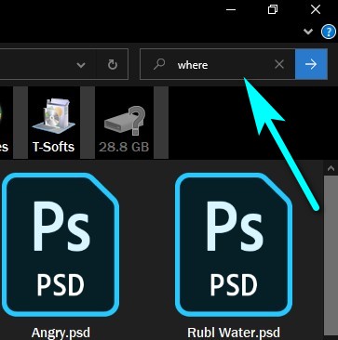The height and width of the screenshot is (340, 338).
Task: Click the vertical scrollbar thumb
Action: [331, 255]
